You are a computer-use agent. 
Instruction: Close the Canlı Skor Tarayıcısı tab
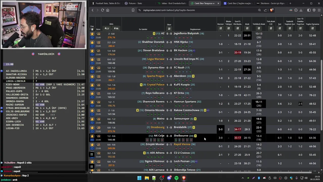(x=218, y=3)
